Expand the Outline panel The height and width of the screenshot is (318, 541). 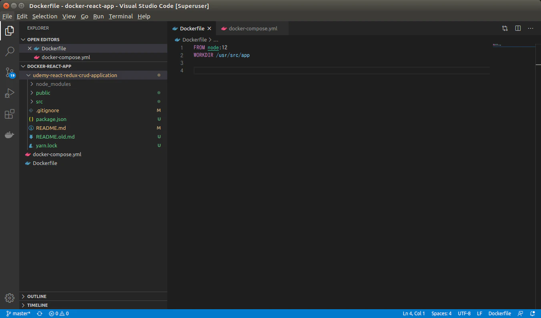(93, 296)
